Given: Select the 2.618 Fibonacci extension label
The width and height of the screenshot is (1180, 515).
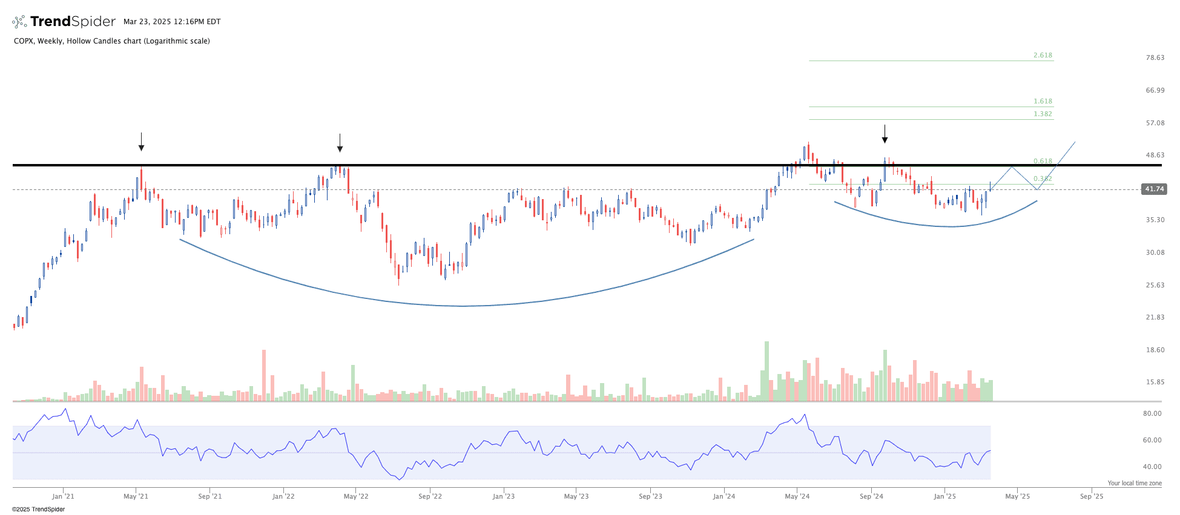Looking at the screenshot, I should pos(1043,55).
